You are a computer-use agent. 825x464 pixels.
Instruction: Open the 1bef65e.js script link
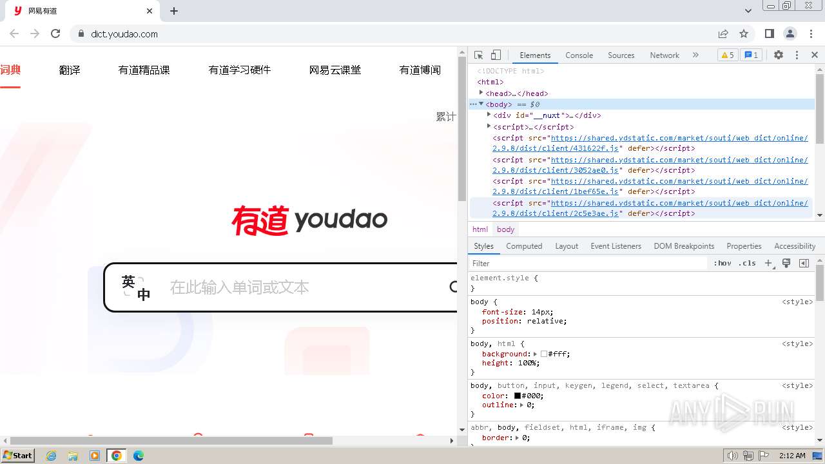coord(650,186)
